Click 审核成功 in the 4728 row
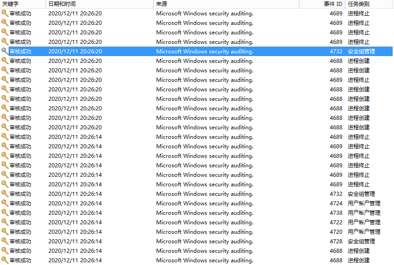Screen dimensions: 394x265 click(x=20, y=241)
